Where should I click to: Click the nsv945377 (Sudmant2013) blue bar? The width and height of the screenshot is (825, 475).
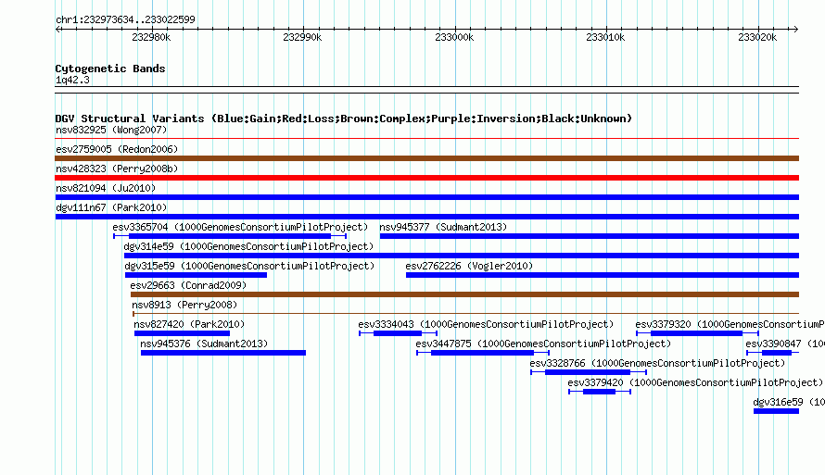coord(590,236)
